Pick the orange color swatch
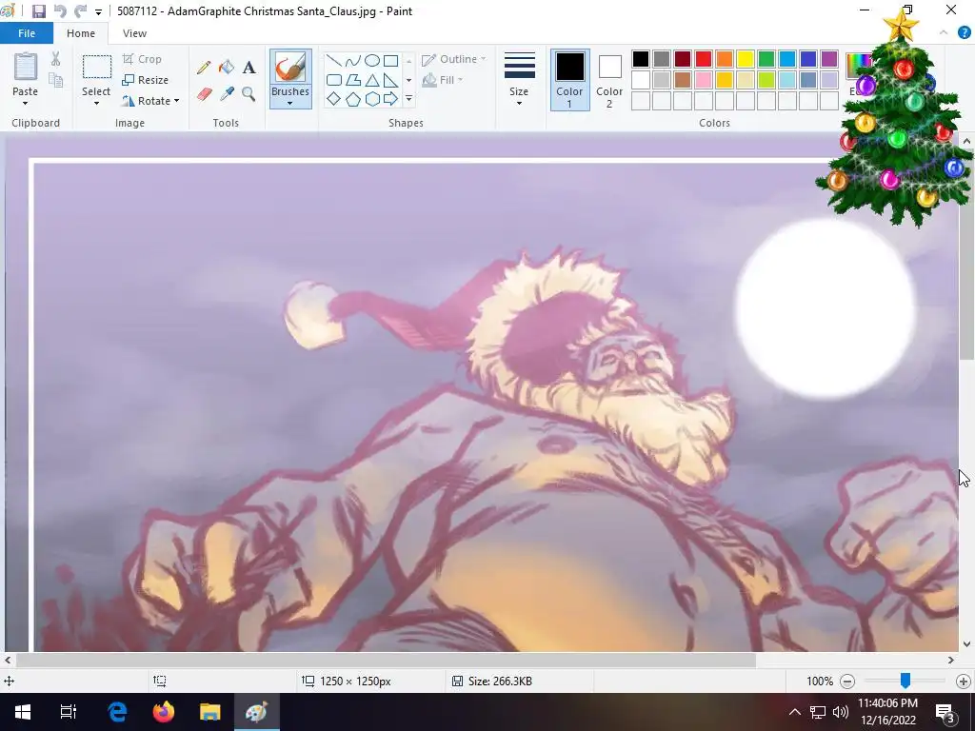Screen dimensions: 975x731 pos(725,59)
